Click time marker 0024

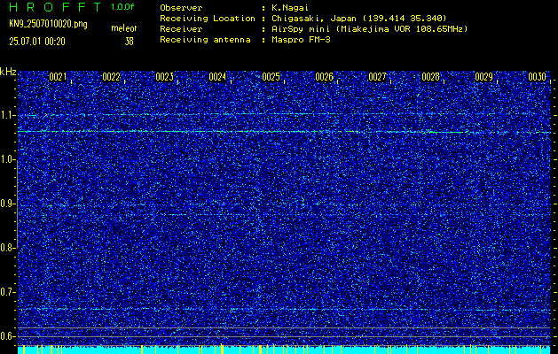point(217,77)
